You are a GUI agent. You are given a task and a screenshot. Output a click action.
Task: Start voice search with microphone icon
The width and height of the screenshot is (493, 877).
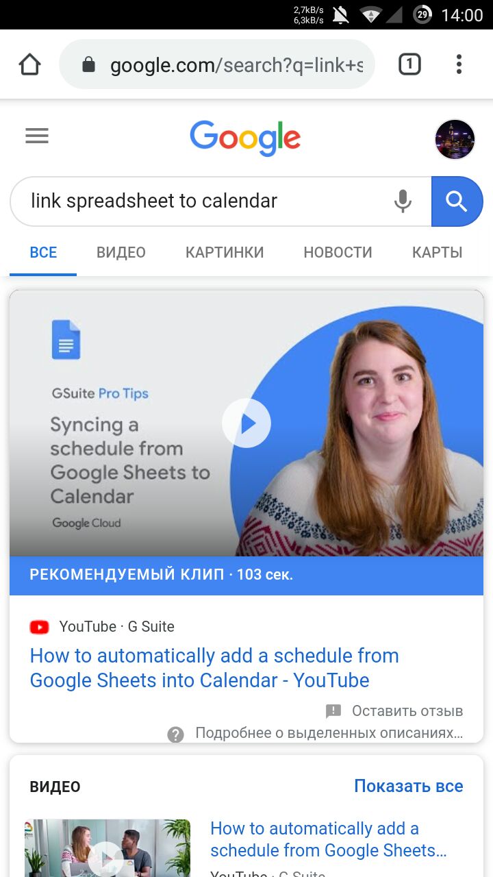[403, 201]
